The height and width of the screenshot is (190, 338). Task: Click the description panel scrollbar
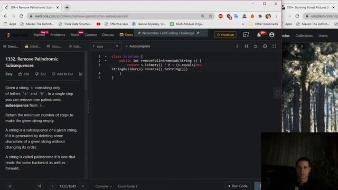[86, 71]
